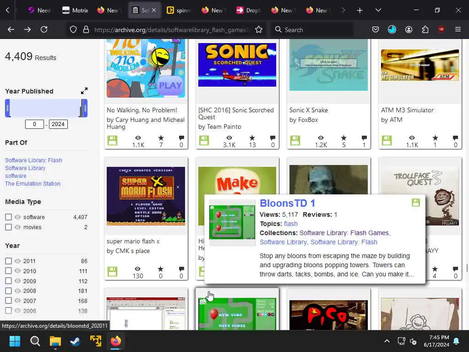469x352 pixels.
Task: Go back with the browser back arrow
Action: (11, 29)
